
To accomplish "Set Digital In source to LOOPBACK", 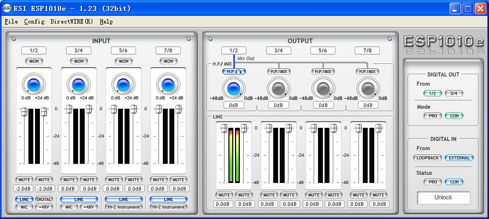I will (x=428, y=158).
